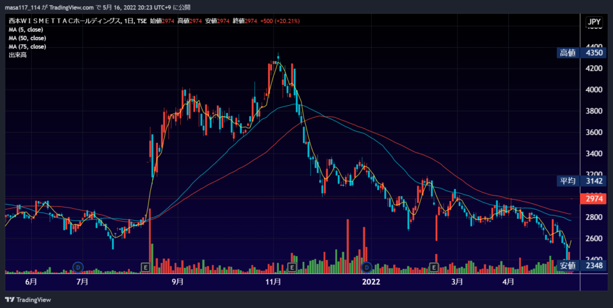Click the 3800 price axis label

594,111
